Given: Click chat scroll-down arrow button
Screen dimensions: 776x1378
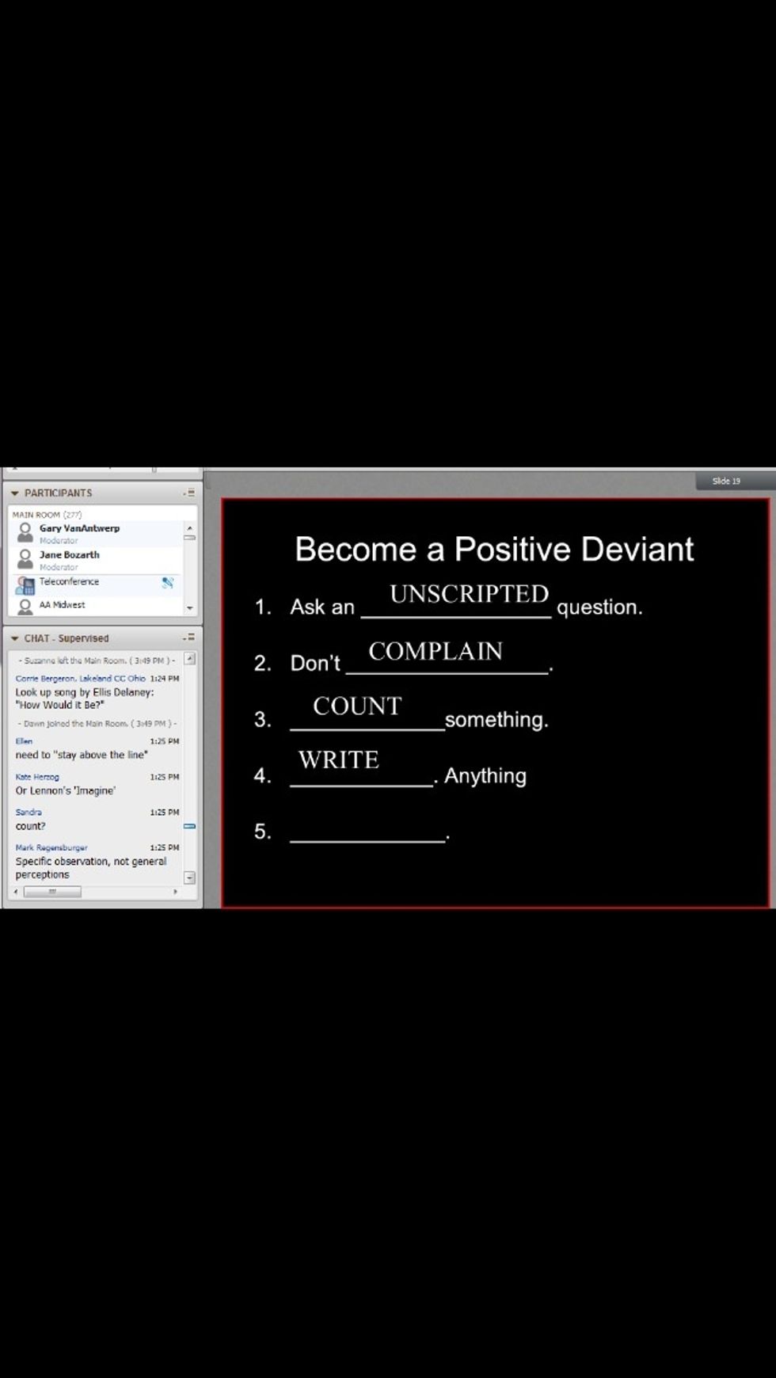Looking at the screenshot, I should (189, 877).
